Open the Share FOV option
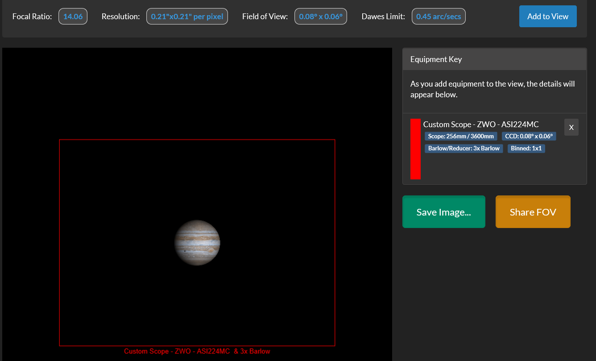This screenshot has width=596, height=361. [533, 212]
